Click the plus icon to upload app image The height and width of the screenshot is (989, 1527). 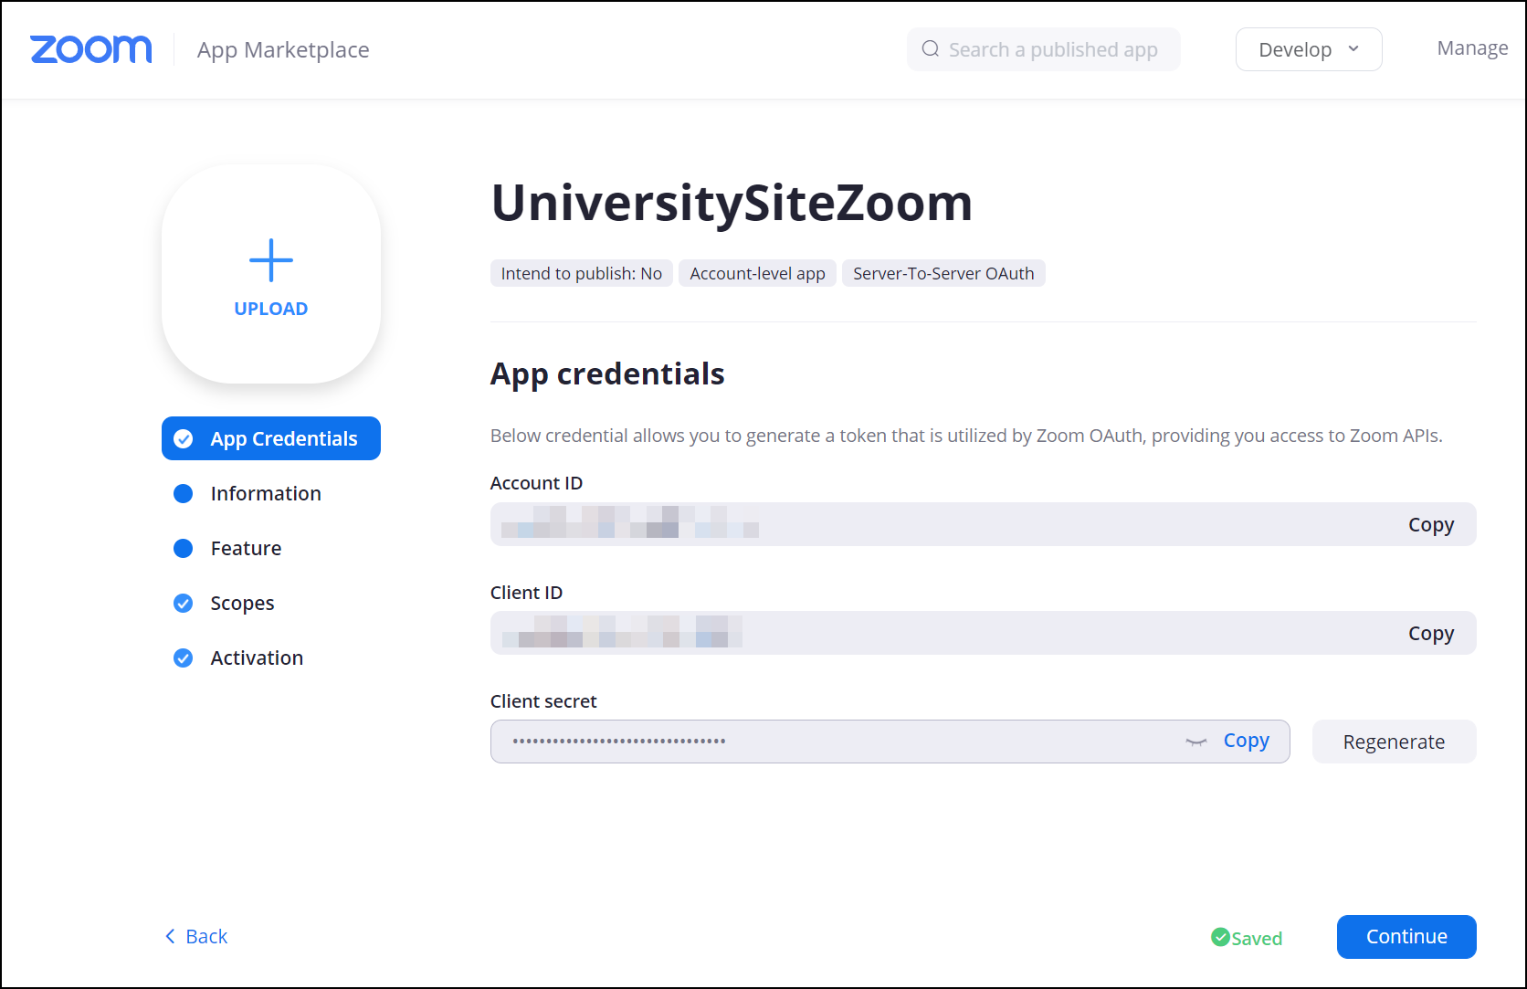coord(271,260)
